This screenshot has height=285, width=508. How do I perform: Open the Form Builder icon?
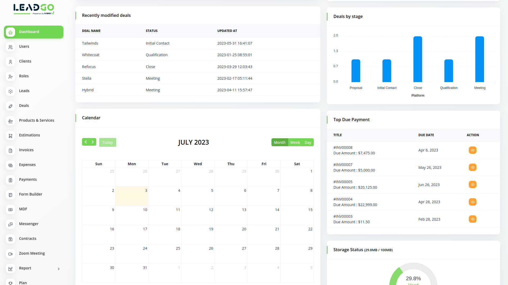(x=11, y=195)
